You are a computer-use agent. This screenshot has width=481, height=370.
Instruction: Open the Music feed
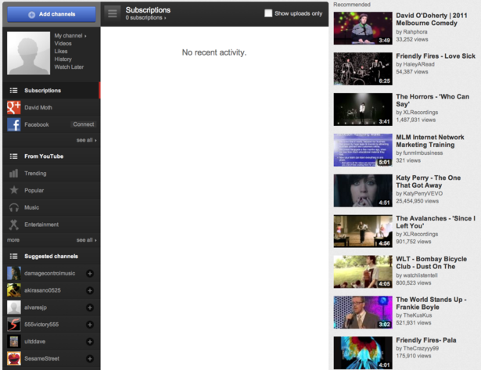pos(31,207)
